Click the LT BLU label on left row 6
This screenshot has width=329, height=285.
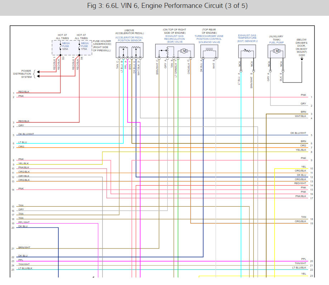(x=23, y=142)
